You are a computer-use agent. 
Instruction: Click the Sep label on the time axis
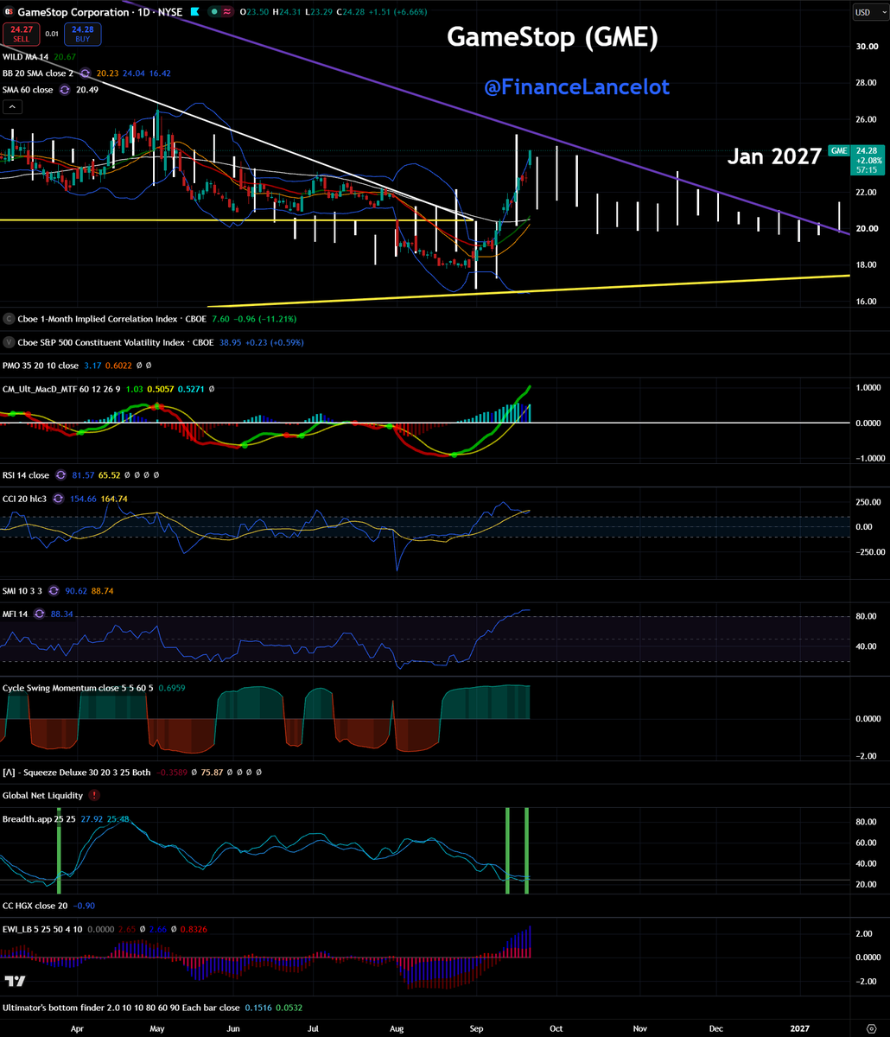tap(476, 1028)
